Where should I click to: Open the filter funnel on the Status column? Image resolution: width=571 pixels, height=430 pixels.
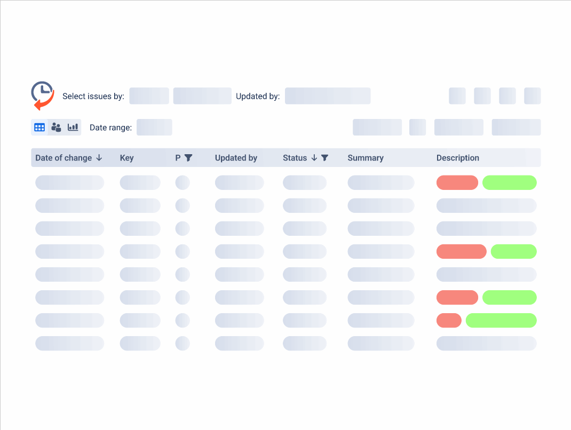pyautogui.click(x=325, y=157)
